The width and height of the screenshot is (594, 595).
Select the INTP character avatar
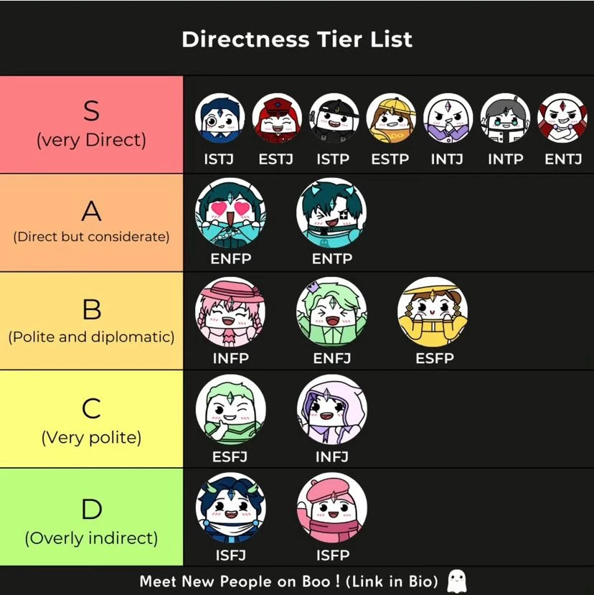pyautogui.click(x=505, y=119)
